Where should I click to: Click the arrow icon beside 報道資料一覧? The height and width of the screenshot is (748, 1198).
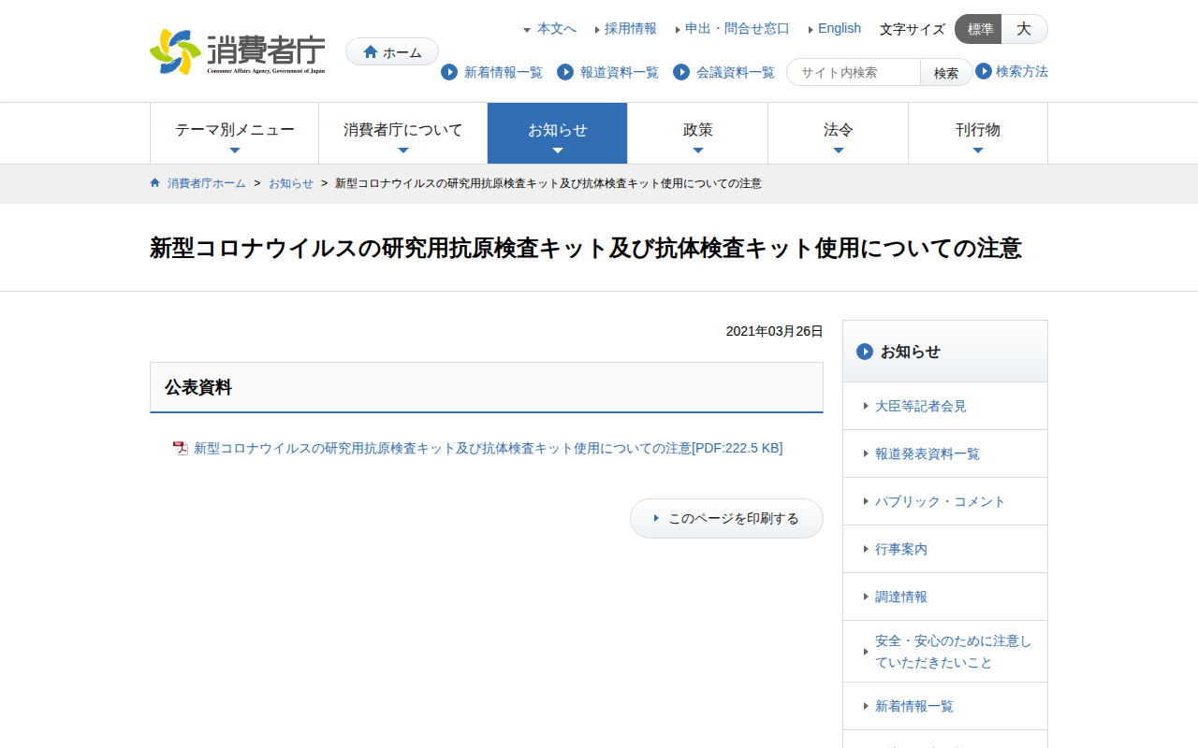565,72
